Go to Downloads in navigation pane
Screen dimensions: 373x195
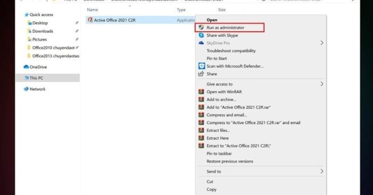(43, 31)
